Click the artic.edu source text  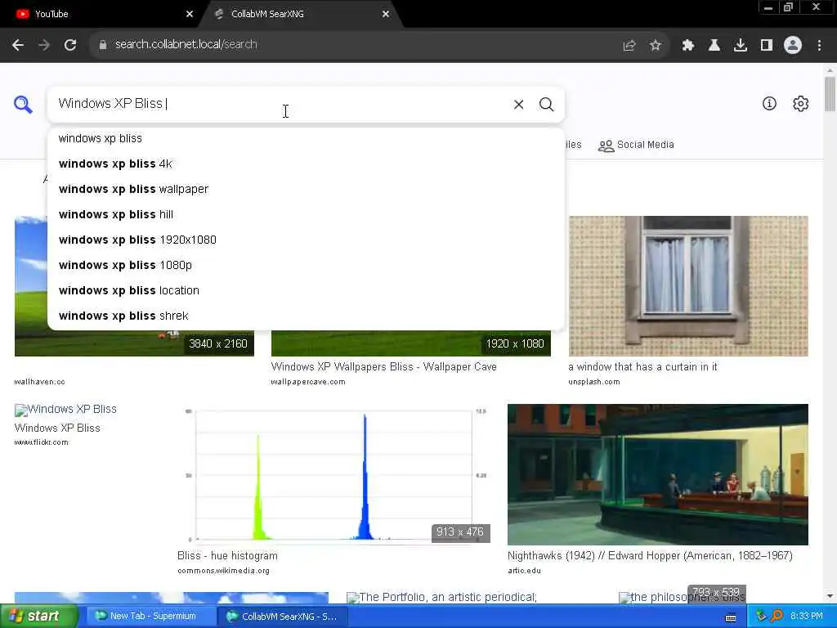point(524,571)
